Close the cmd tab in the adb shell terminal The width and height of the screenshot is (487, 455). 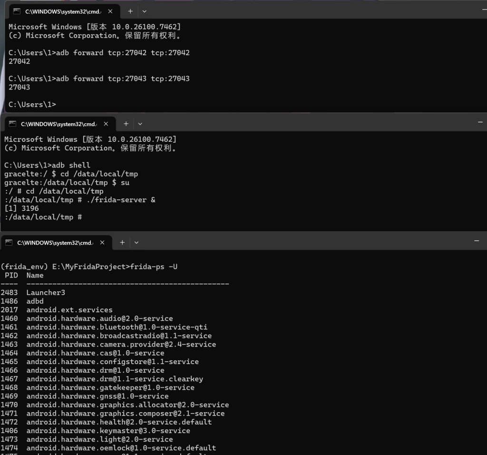(106, 124)
